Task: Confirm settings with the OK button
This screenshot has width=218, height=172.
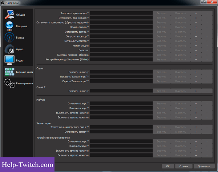Action: pos(168,166)
